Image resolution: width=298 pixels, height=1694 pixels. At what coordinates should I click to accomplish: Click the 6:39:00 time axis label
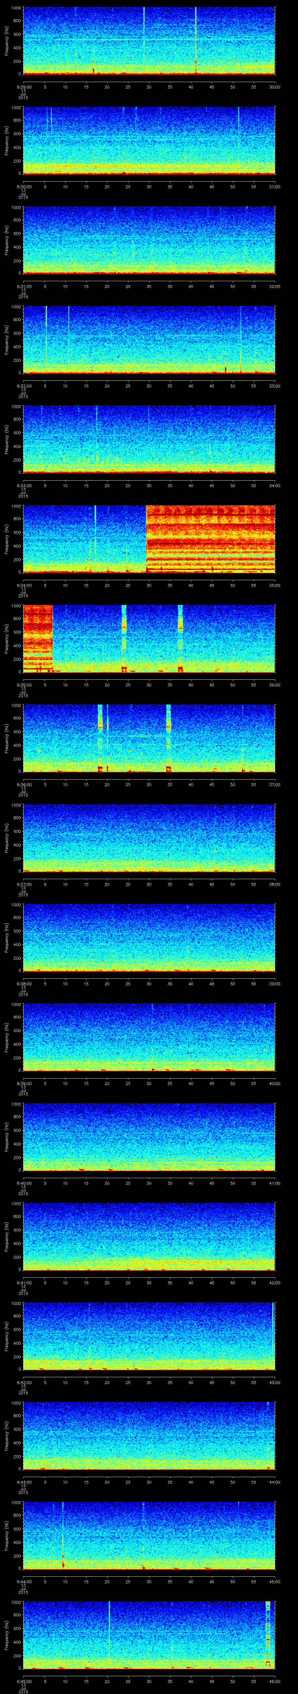pyautogui.click(x=24, y=1083)
